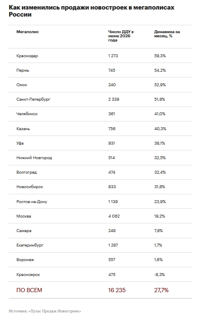Click the total 16 235 figure

117,290
